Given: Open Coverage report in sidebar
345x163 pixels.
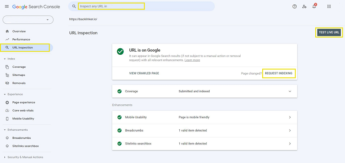Looking at the screenshot, I should 19,67.
